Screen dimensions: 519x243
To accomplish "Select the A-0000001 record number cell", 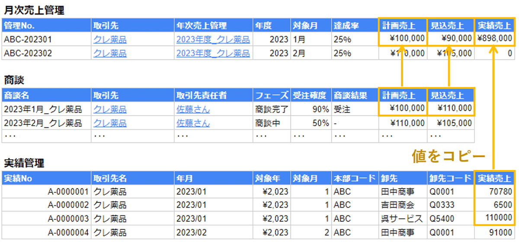I will click(x=47, y=192).
